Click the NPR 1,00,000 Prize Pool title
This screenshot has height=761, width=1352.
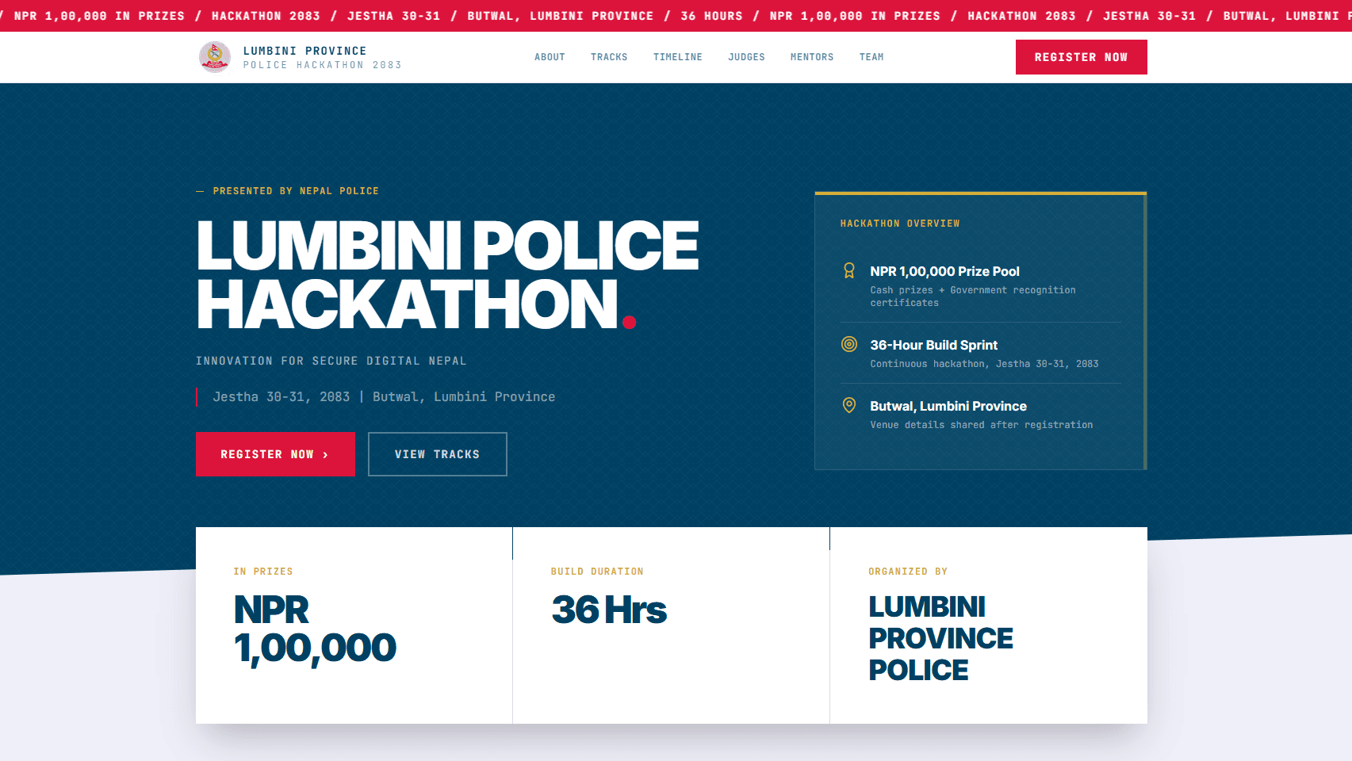click(x=944, y=271)
